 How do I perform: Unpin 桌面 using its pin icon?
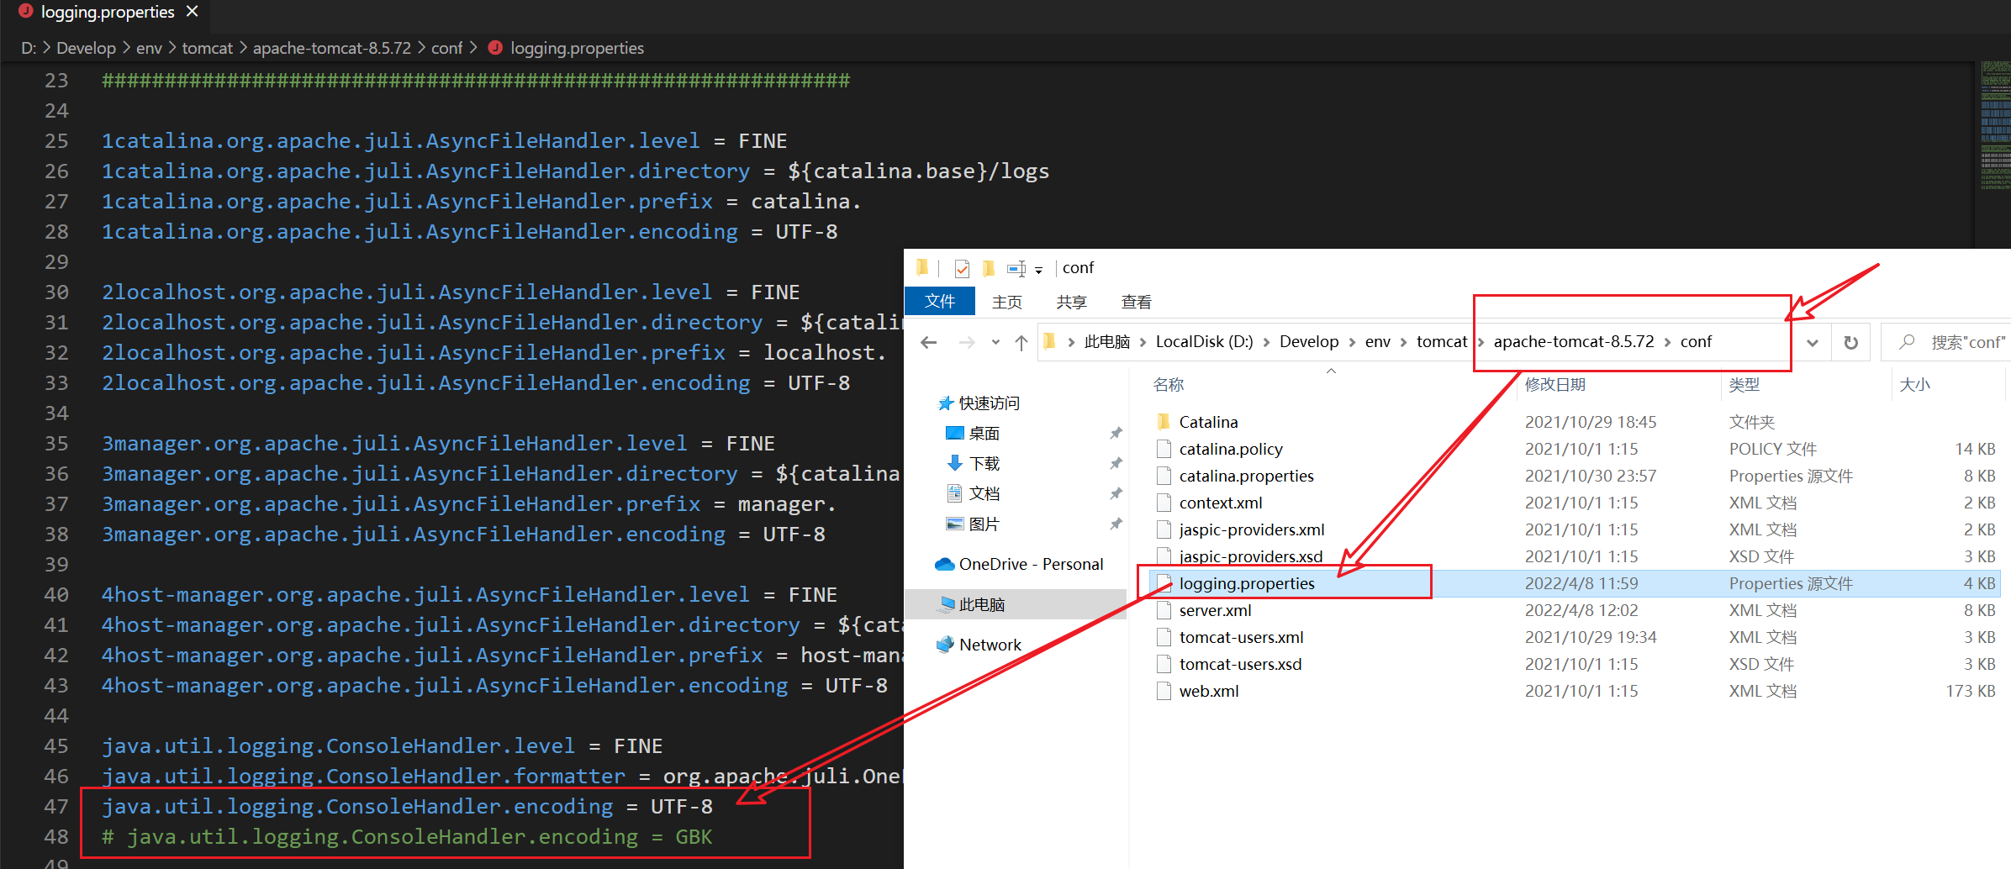pos(1116,434)
